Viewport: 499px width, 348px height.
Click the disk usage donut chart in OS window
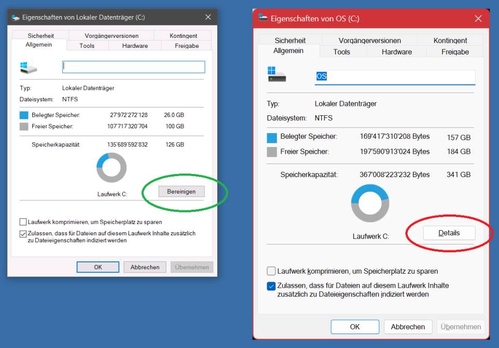pyautogui.click(x=370, y=203)
